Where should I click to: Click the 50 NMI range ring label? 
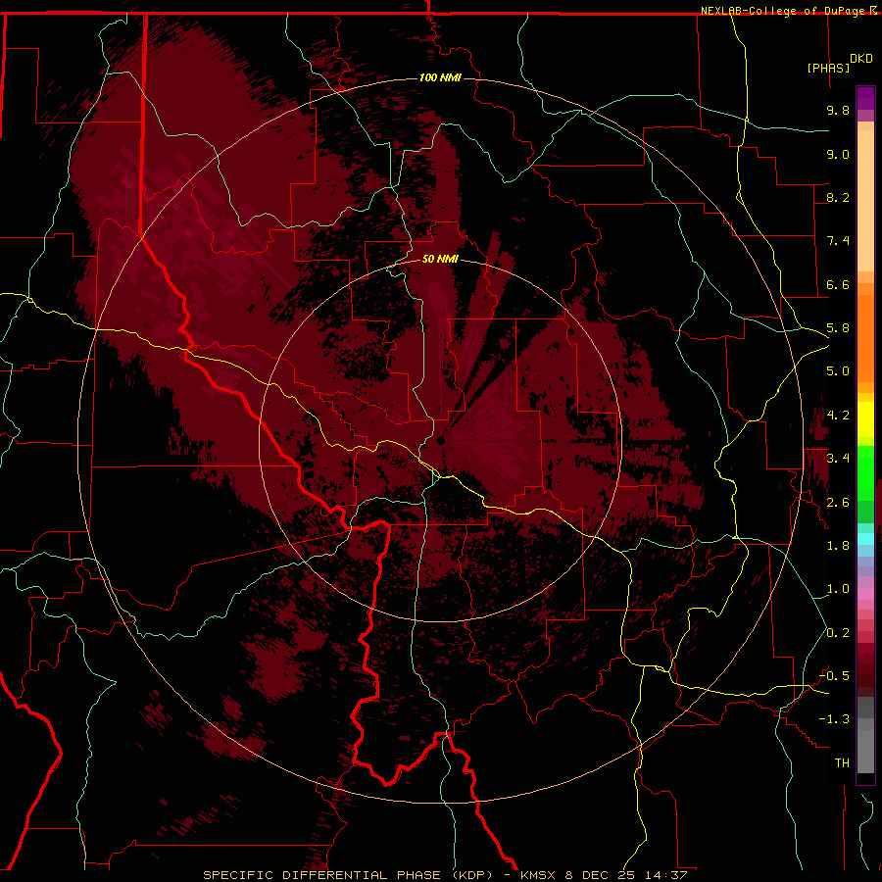[440, 259]
